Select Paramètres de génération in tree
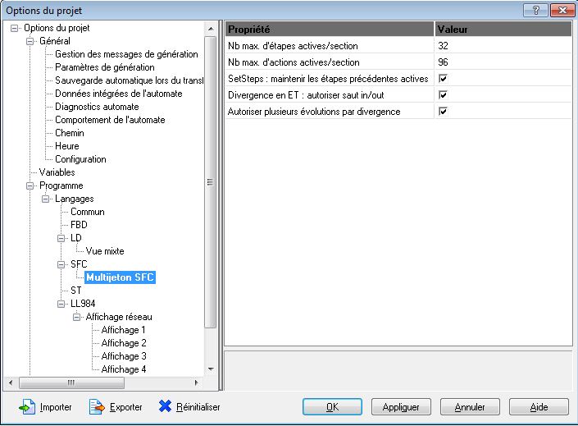 tap(104, 67)
